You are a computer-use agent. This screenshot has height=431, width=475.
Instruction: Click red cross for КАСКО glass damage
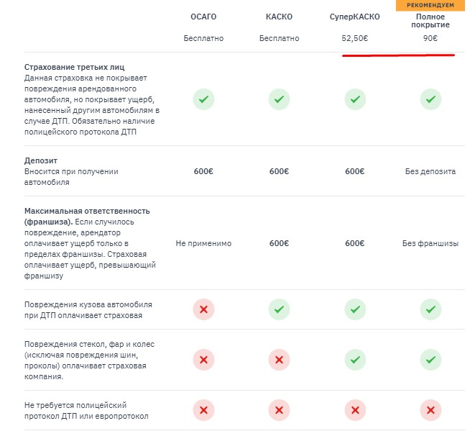click(x=279, y=359)
